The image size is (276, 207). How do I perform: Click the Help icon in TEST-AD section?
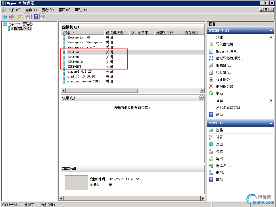click(x=211, y=180)
